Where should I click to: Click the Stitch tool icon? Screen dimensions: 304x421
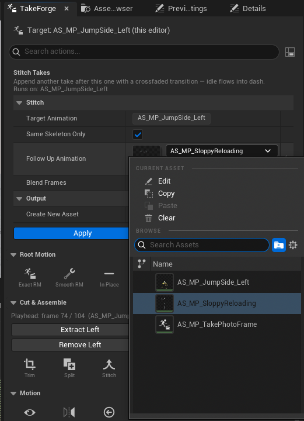109,364
